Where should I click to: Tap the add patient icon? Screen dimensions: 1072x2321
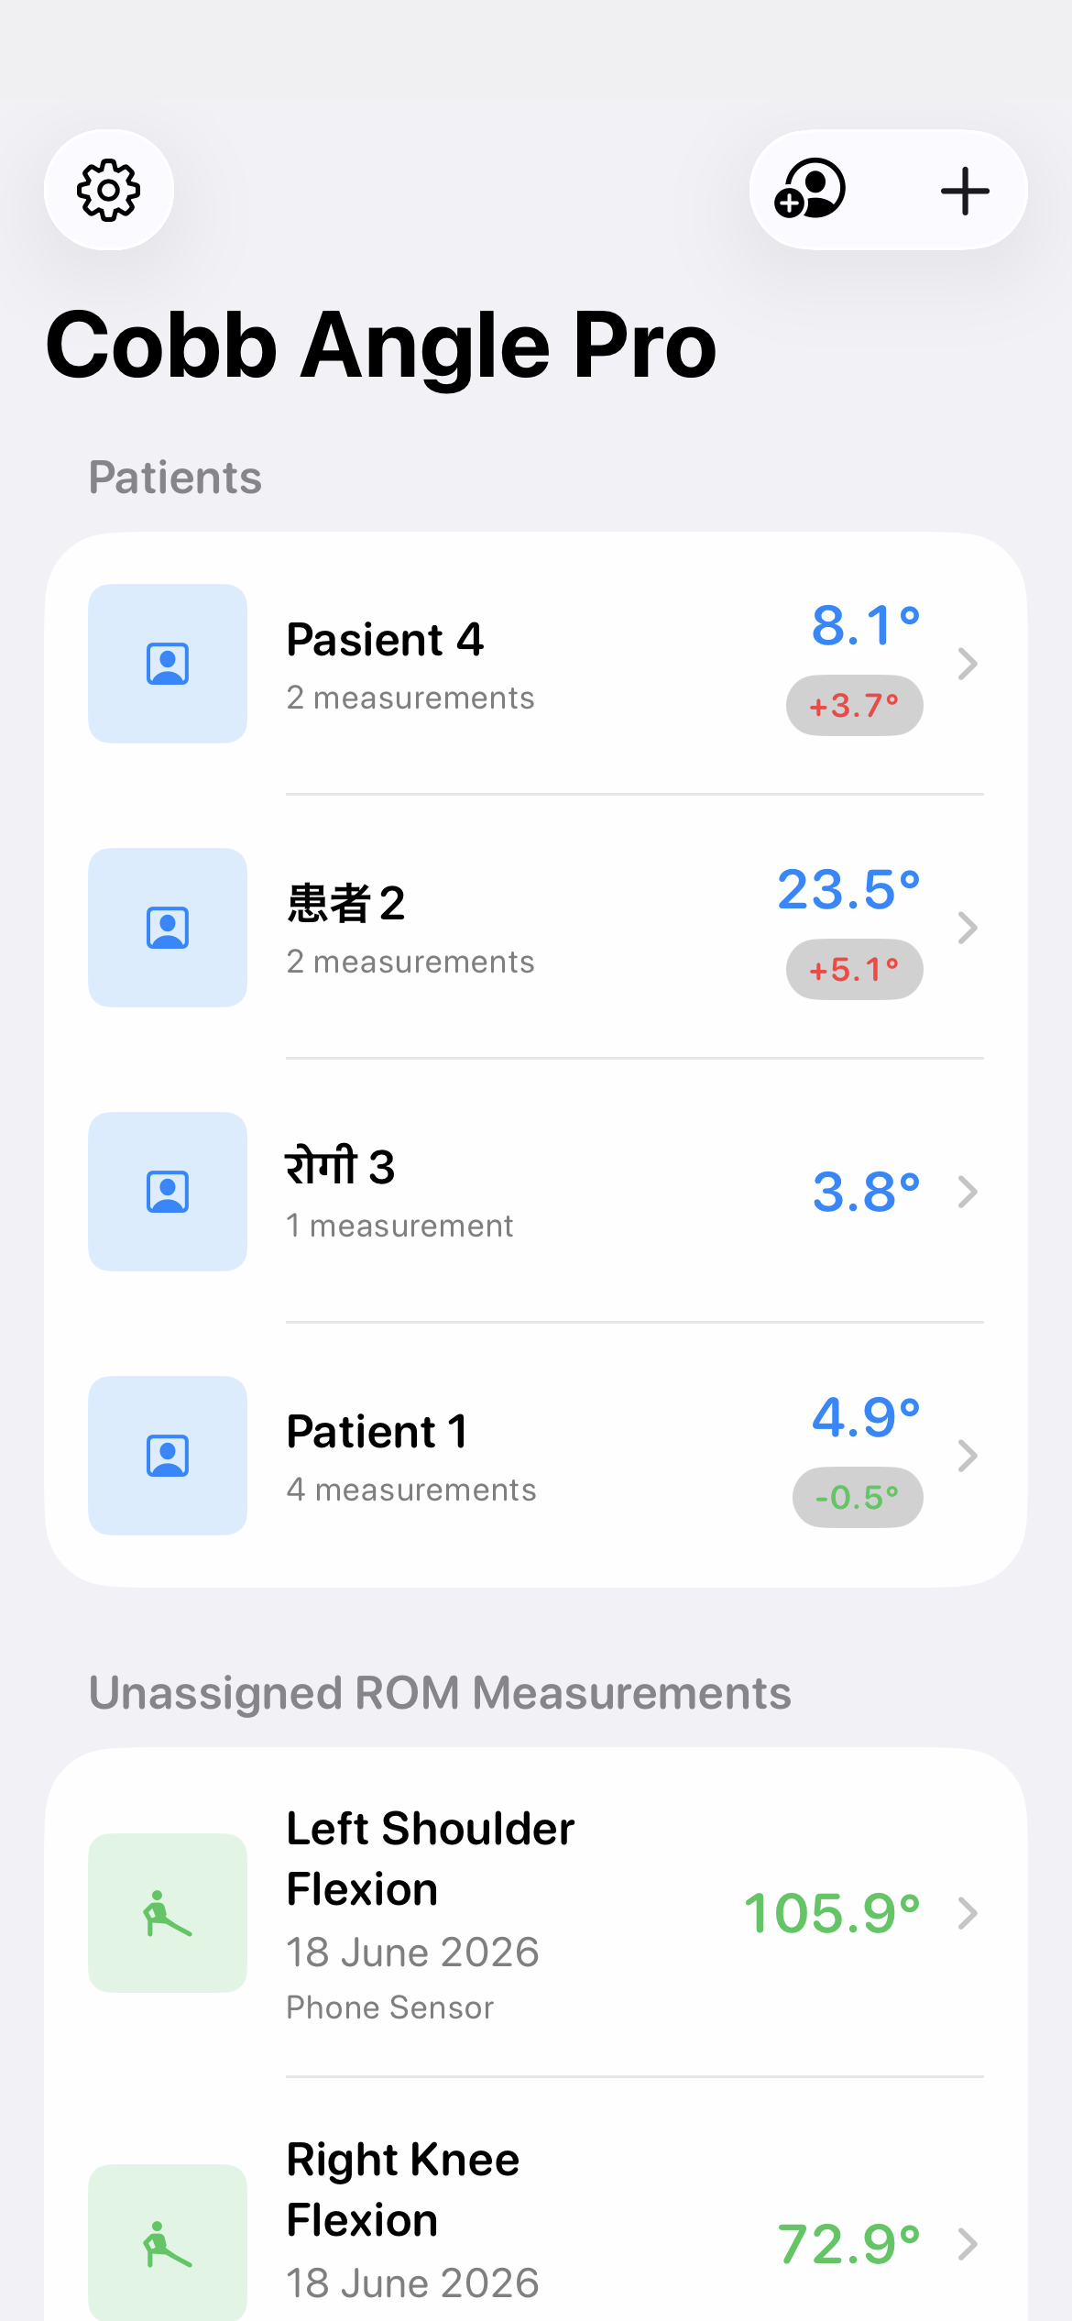pos(810,190)
